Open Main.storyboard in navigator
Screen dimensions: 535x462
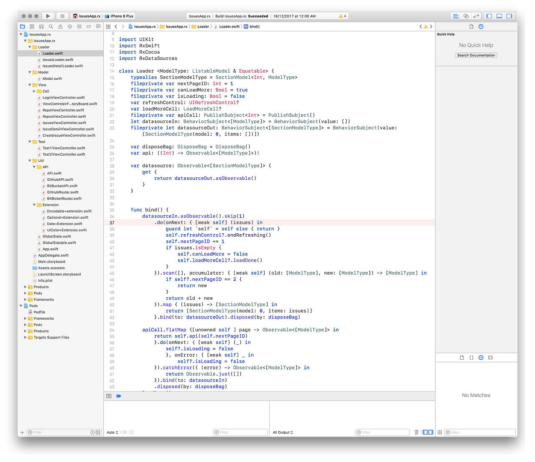pos(51,262)
